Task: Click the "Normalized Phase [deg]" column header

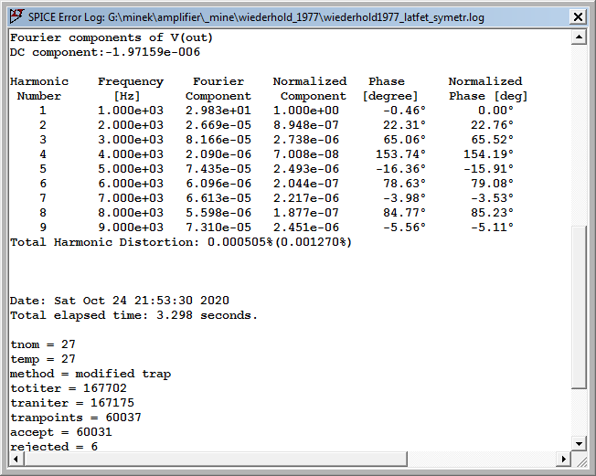Action: 488,89
